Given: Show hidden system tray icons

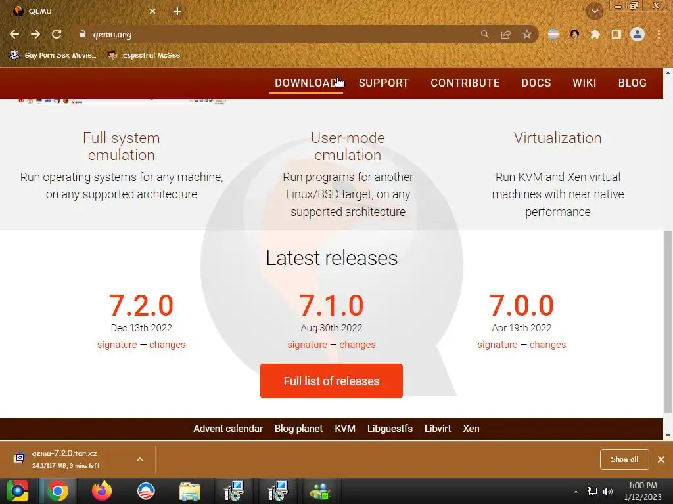Looking at the screenshot, I should (576, 492).
